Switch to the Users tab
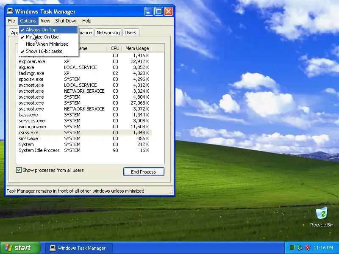The height and width of the screenshot is (254, 339). pos(131,33)
